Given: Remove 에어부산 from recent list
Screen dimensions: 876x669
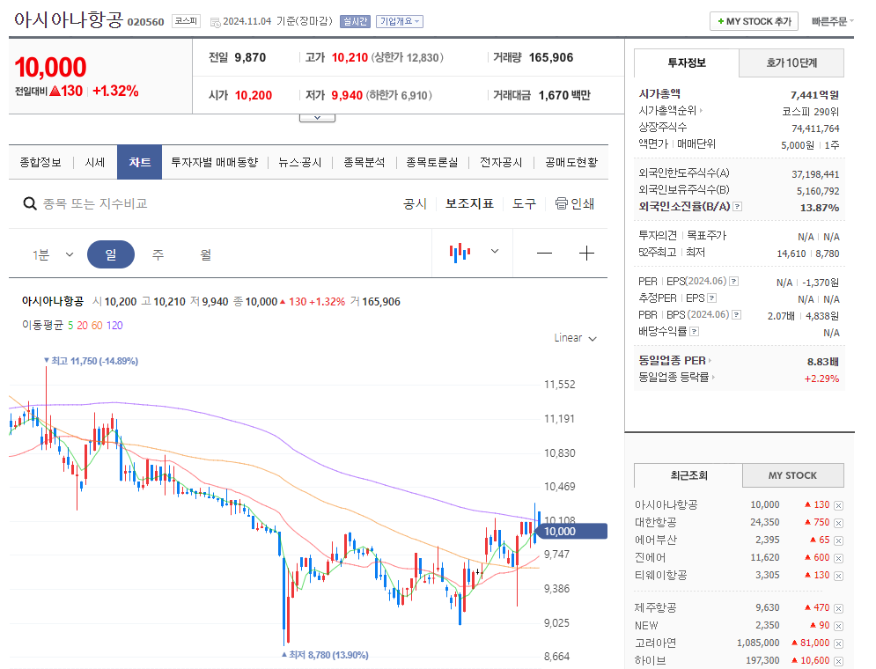Looking at the screenshot, I should 838,540.
